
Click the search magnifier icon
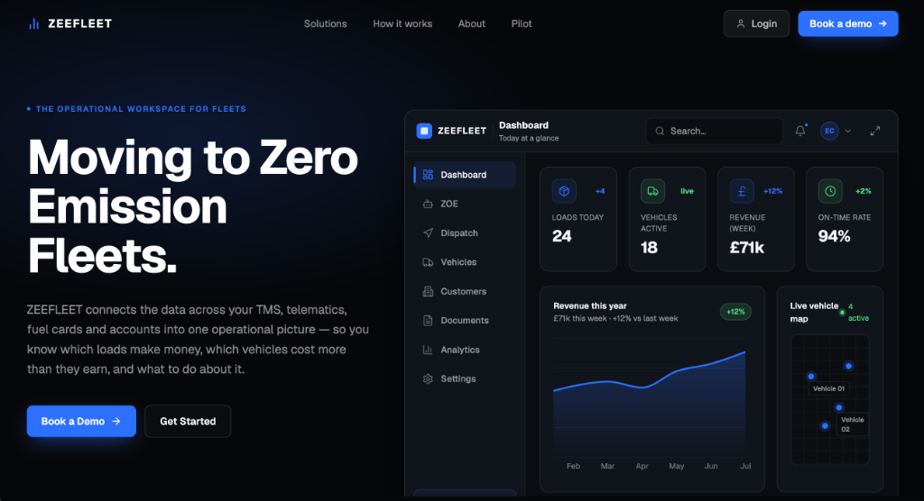pos(660,131)
